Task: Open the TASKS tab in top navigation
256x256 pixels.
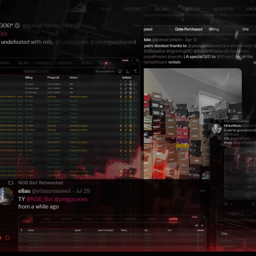Action: [x=106, y=9]
